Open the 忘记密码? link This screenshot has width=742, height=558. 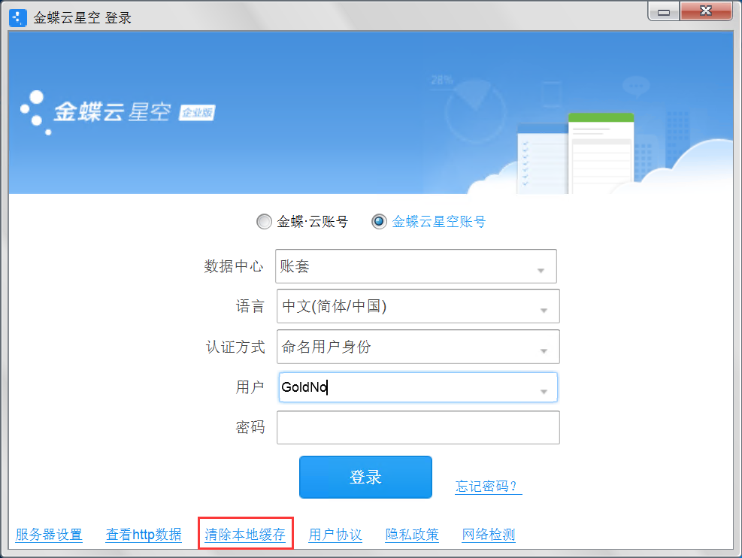pos(487,487)
